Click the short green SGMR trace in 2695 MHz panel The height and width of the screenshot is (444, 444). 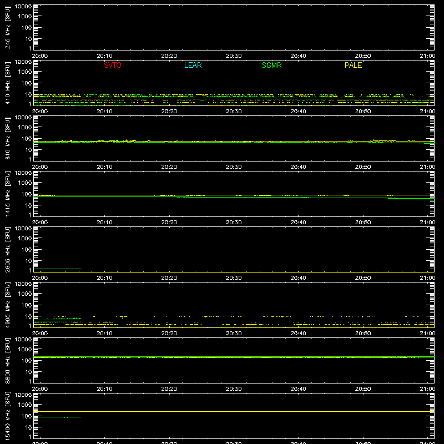pos(57,269)
